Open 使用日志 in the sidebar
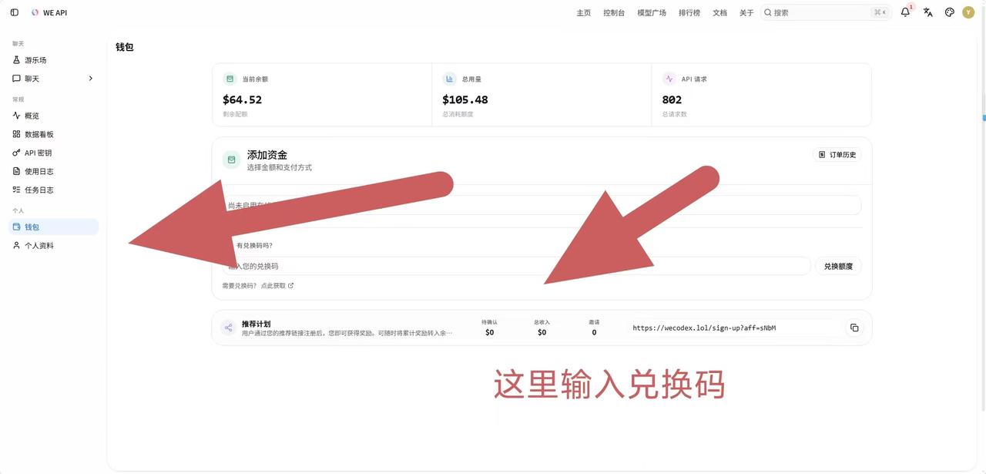 pos(53,171)
